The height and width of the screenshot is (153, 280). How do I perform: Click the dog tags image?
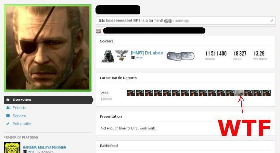click(x=180, y=56)
